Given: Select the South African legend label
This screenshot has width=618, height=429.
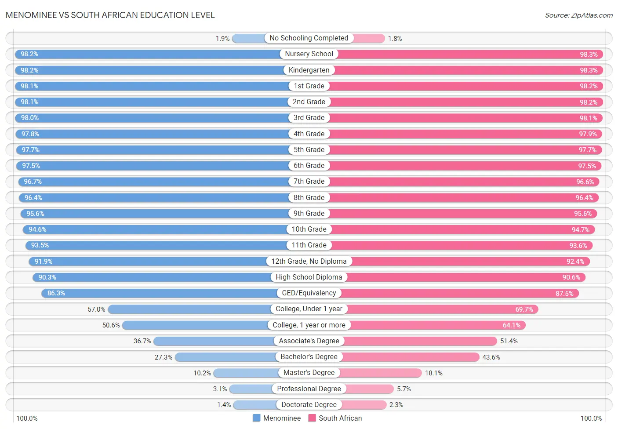Looking at the screenshot, I should [x=340, y=418].
